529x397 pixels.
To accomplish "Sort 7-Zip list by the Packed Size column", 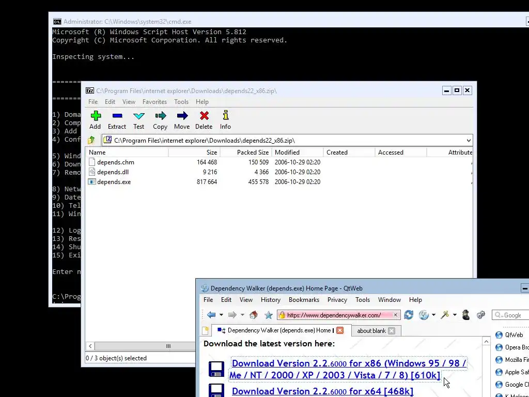I will tap(246, 152).
